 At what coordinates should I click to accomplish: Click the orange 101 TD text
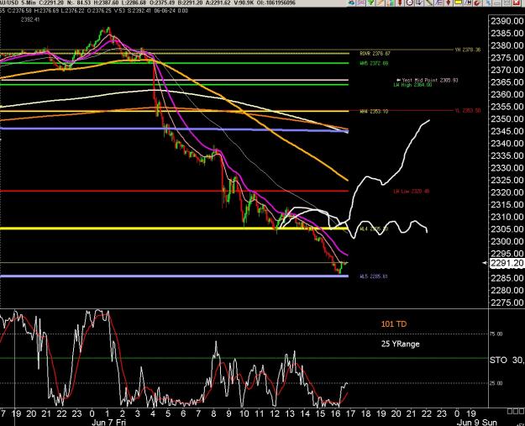coord(394,323)
